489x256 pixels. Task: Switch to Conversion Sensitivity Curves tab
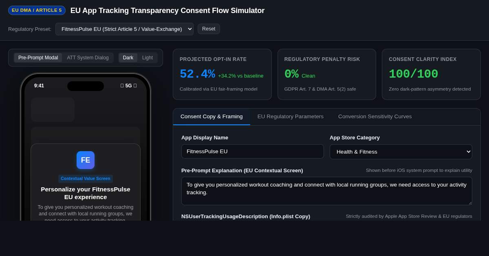coord(375,117)
